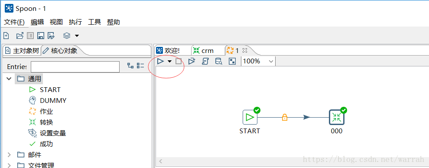Click the replay job icon
Image resolution: width=429 pixels, height=168 pixels.
tap(192, 61)
